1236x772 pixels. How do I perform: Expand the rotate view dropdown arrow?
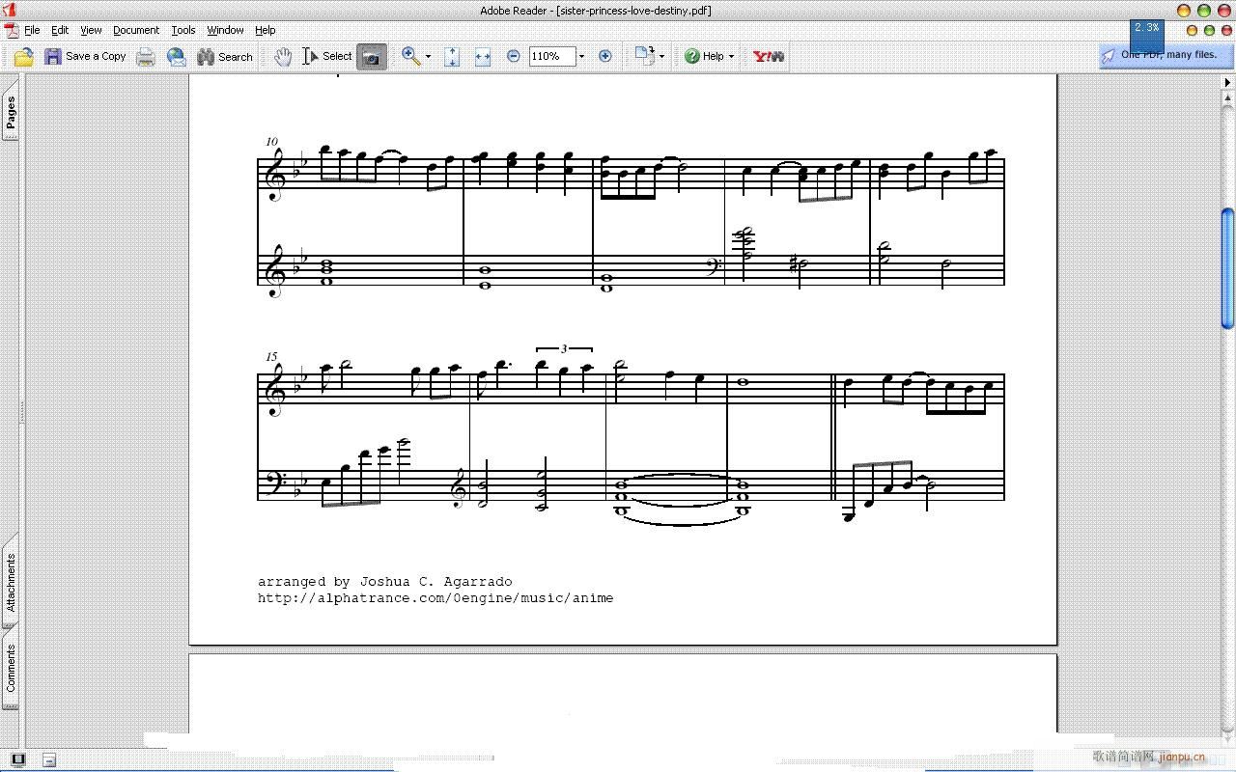coord(661,57)
